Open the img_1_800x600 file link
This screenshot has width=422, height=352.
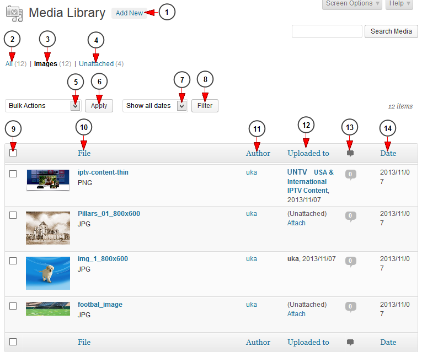(x=103, y=259)
